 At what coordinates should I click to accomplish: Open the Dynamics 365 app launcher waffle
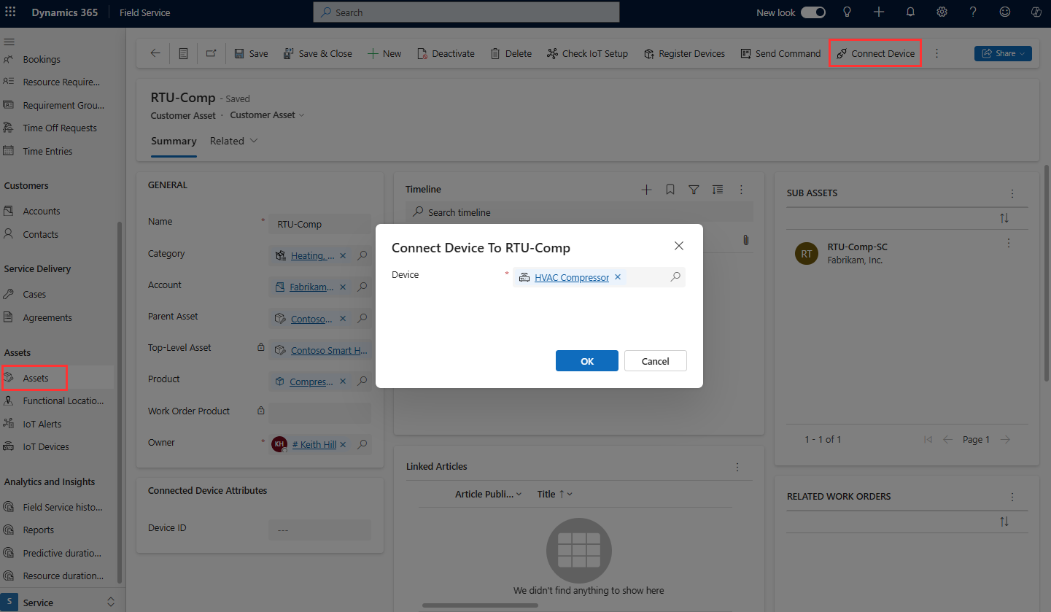pos(10,12)
